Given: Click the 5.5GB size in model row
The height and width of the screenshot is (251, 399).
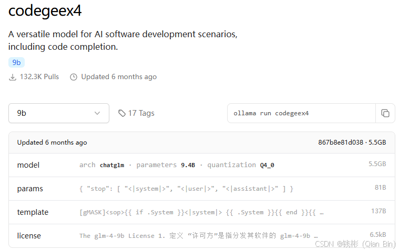Looking at the screenshot, I should click(377, 164).
